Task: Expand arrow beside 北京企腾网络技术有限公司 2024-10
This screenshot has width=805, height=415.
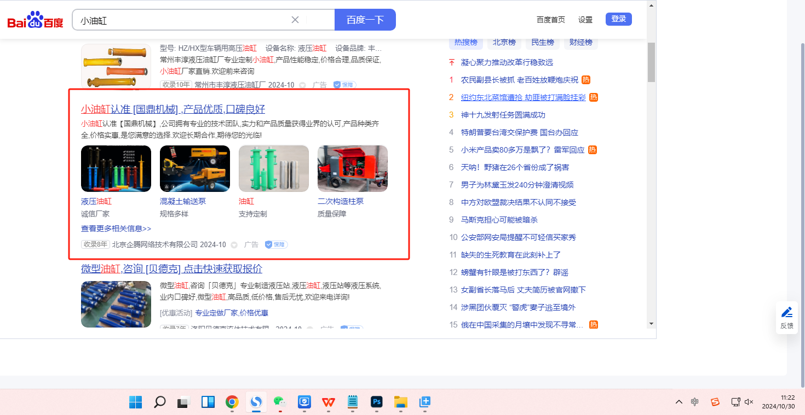Action: 234,245
